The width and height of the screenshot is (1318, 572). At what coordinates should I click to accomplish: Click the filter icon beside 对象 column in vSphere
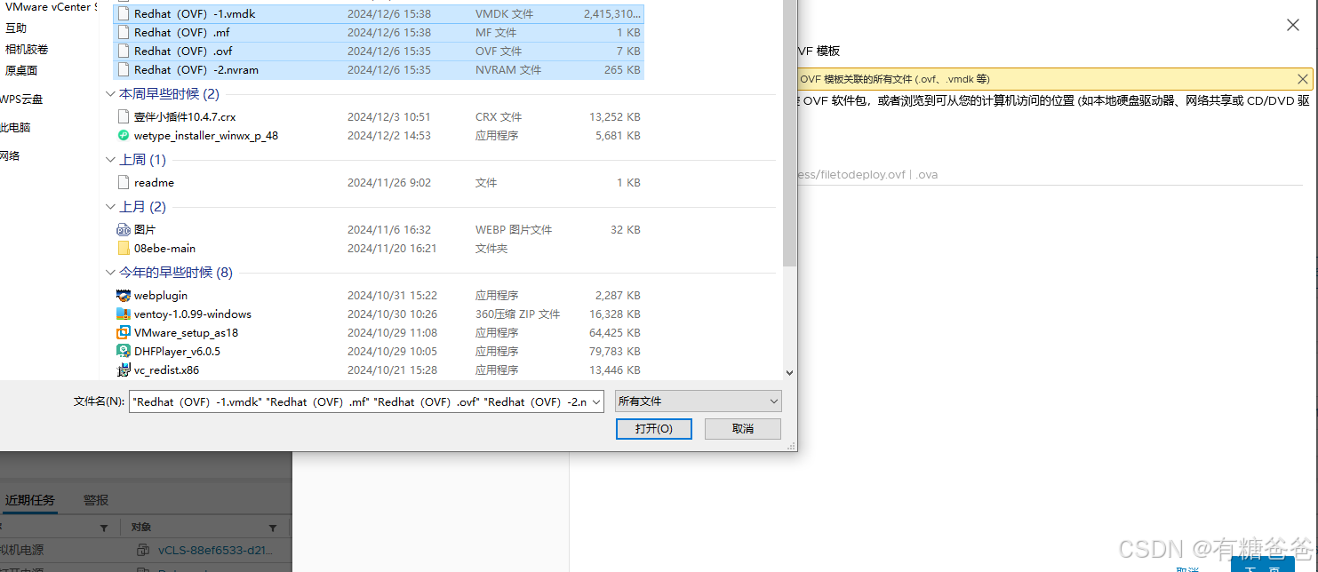(273, 528)
